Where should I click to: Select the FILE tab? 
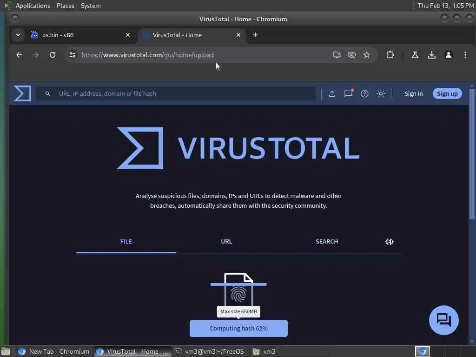(126, 242)
